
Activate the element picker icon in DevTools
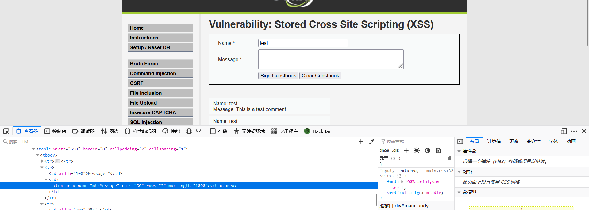[6, 131]
